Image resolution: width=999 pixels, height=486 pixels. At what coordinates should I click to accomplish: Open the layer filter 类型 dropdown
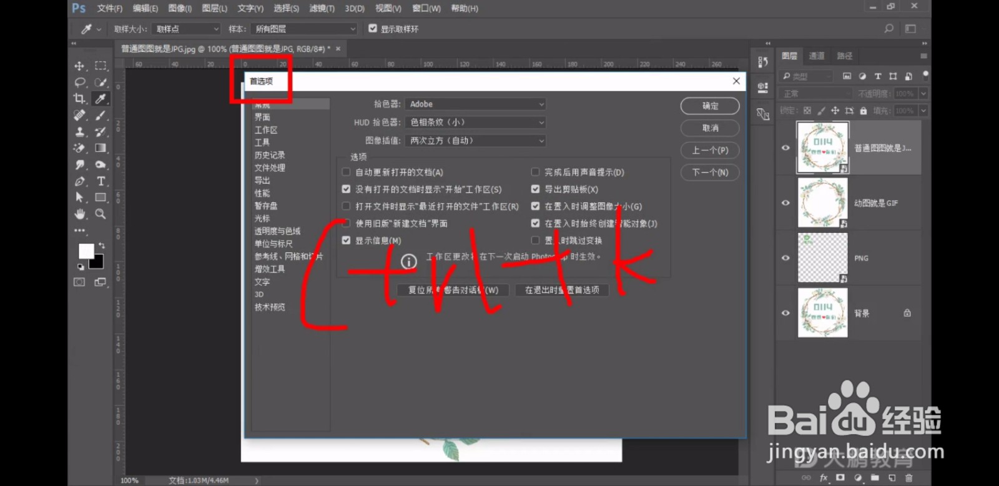point(807,76)
